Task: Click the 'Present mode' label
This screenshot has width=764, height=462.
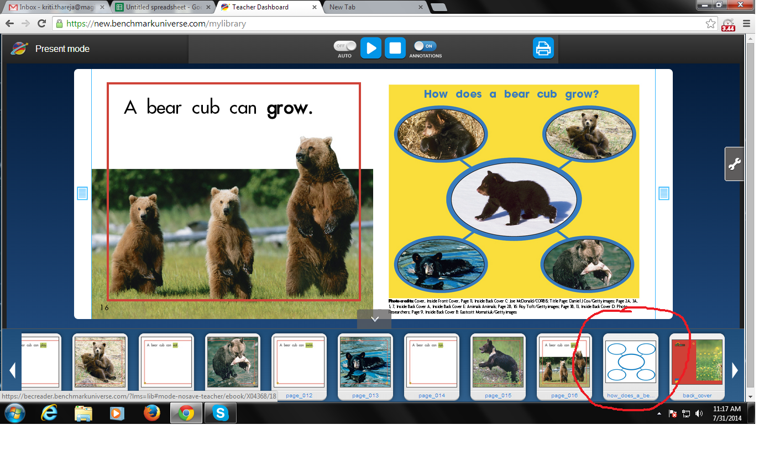Action: coord(62,49)
